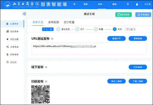Click the 所有表单 file icon
This screenshot has height=105, width=153.
point(7,55)
